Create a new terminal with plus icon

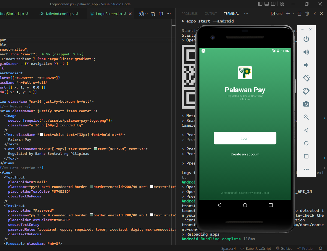[x=288, y=14]
